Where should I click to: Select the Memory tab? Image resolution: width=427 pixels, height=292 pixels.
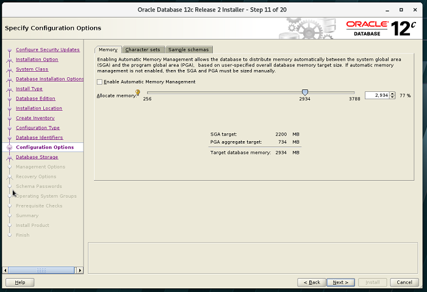pyautogui.click(x=108, y=49)
